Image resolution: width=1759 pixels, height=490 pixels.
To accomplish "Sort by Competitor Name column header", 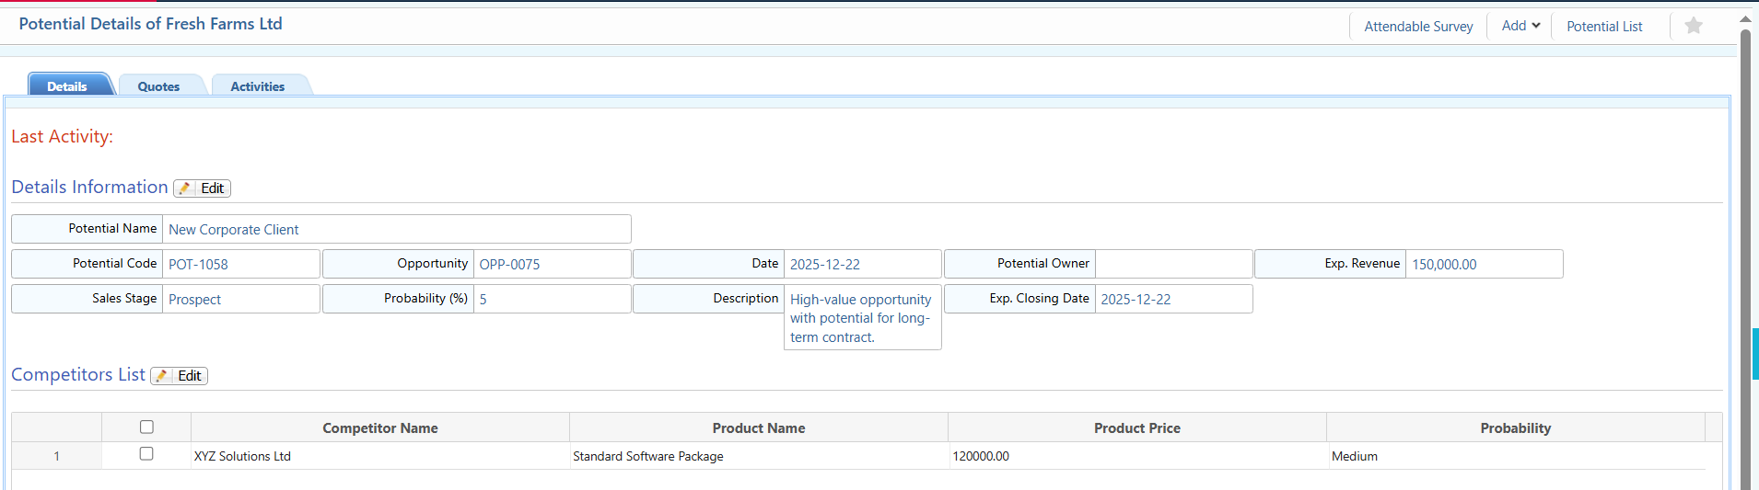I will [x=379, y=428].
